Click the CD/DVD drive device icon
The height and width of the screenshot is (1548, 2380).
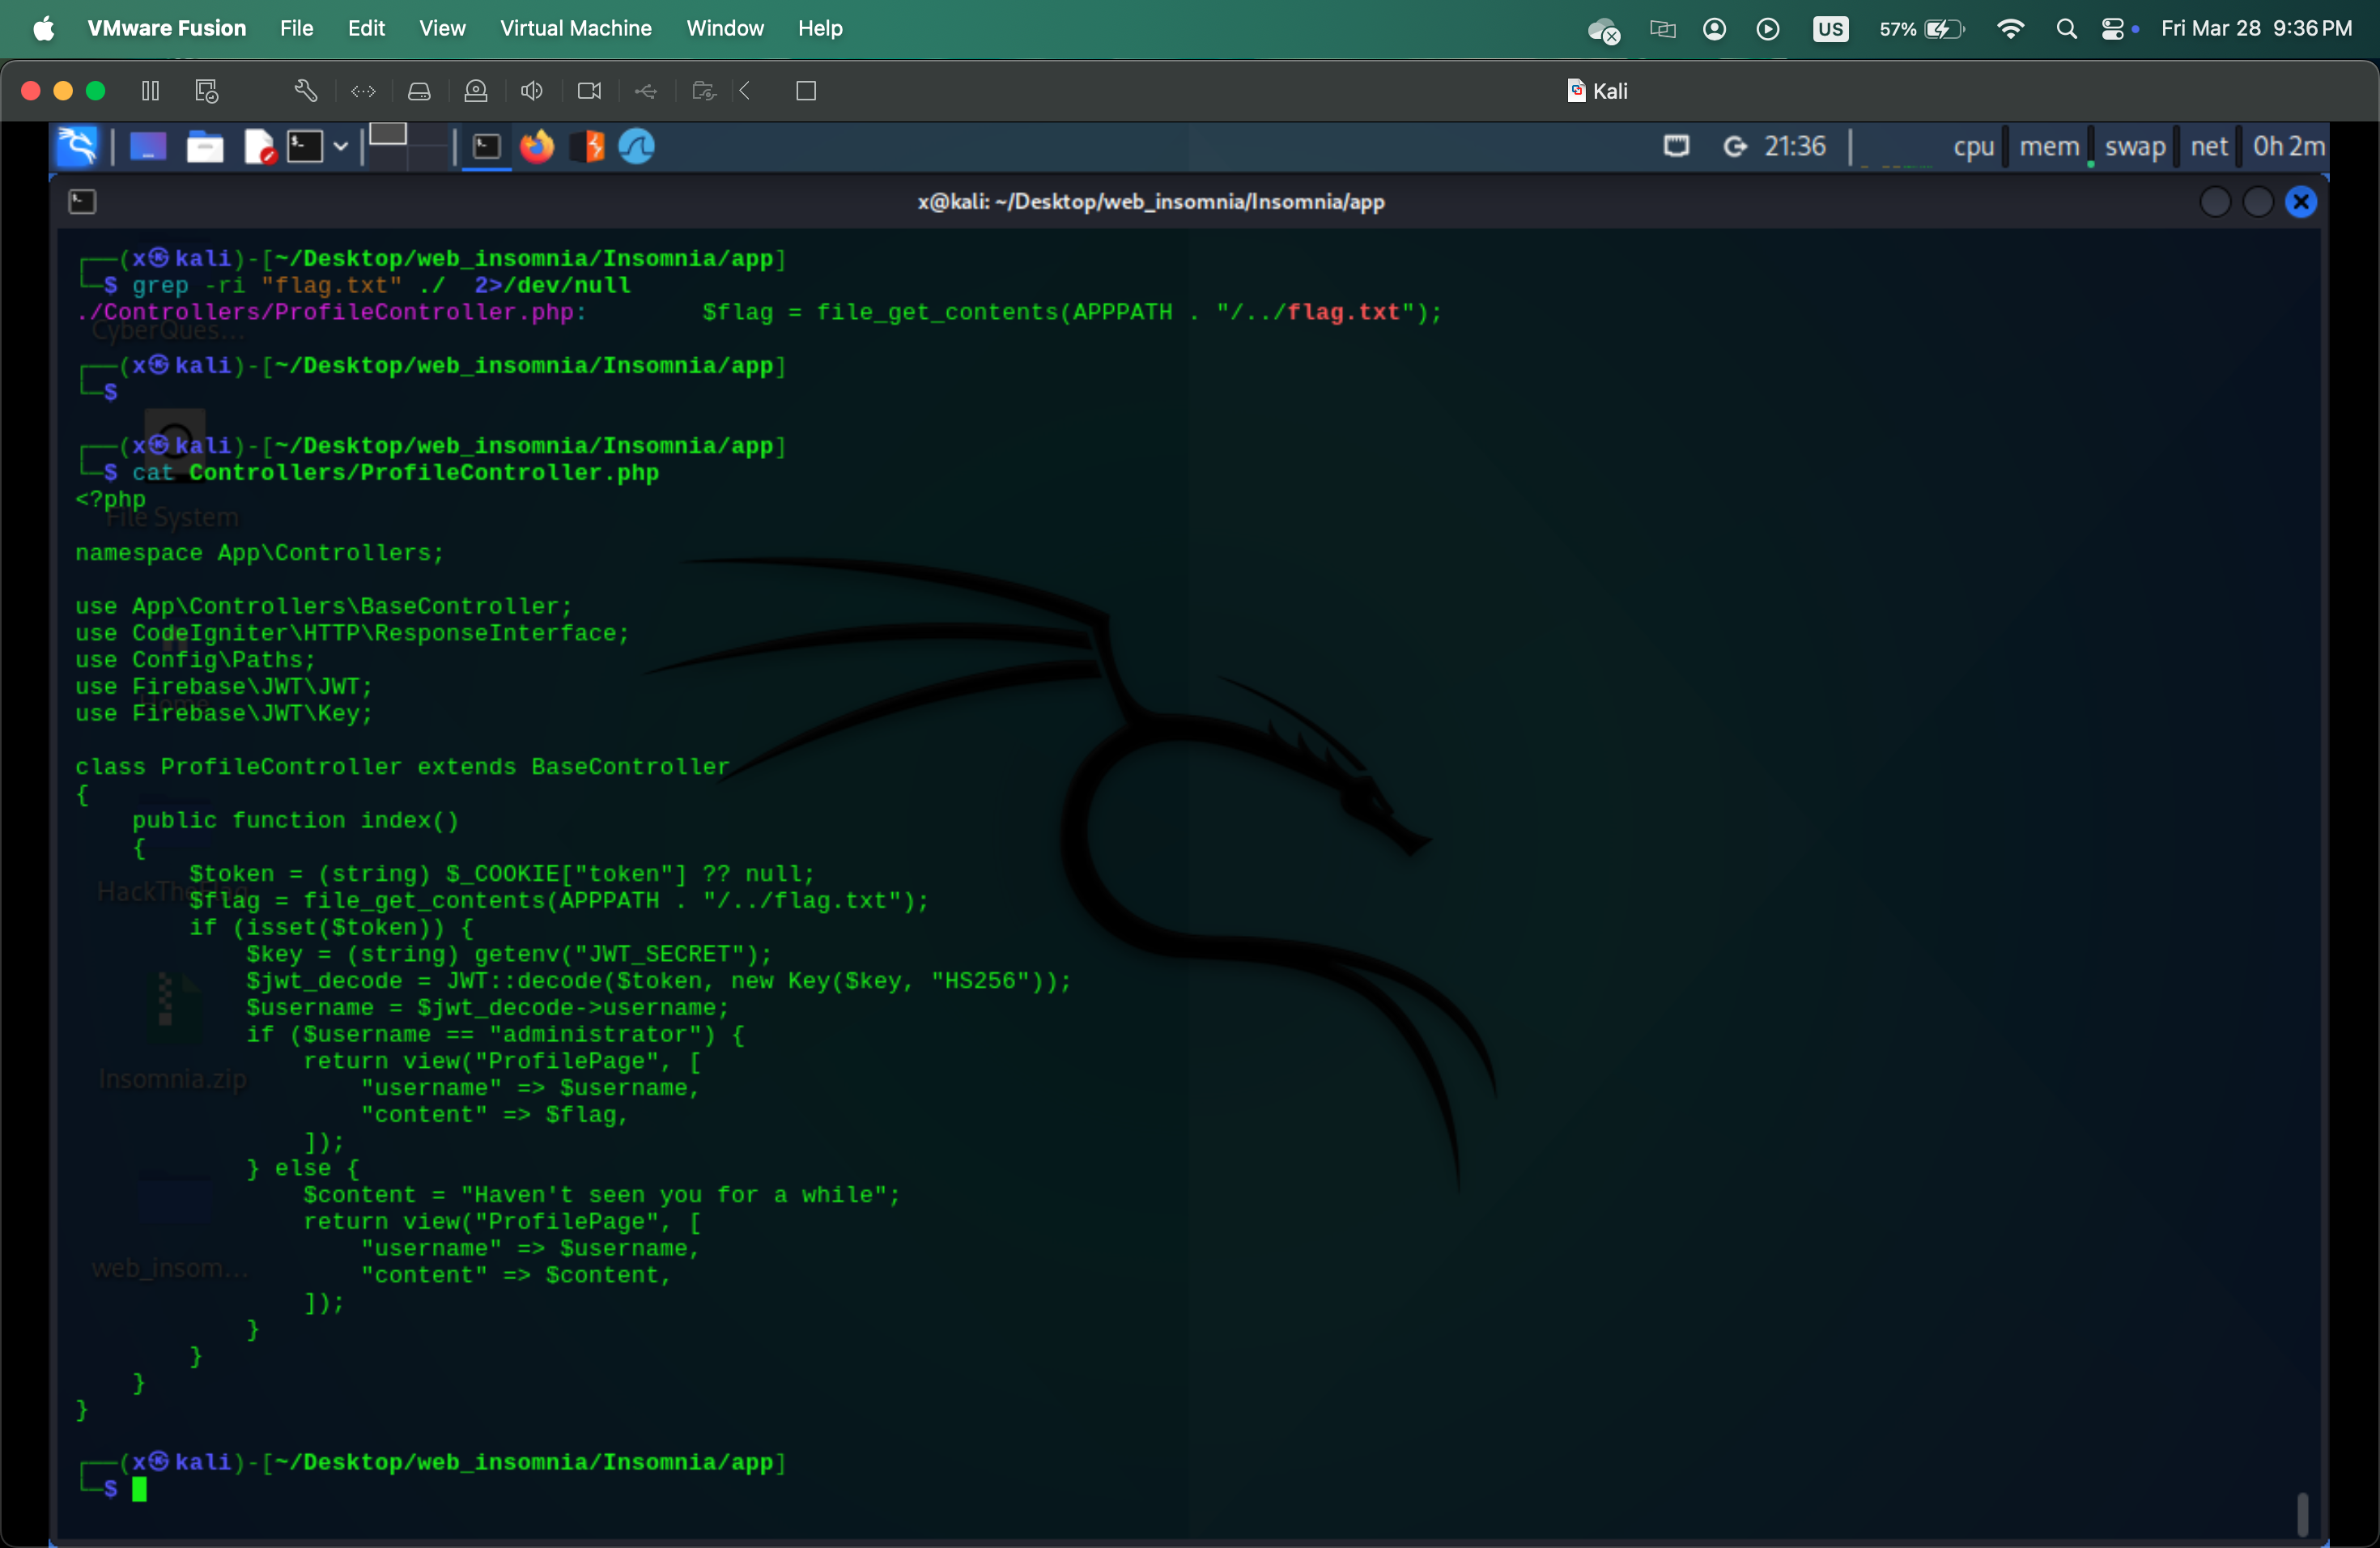476,91
